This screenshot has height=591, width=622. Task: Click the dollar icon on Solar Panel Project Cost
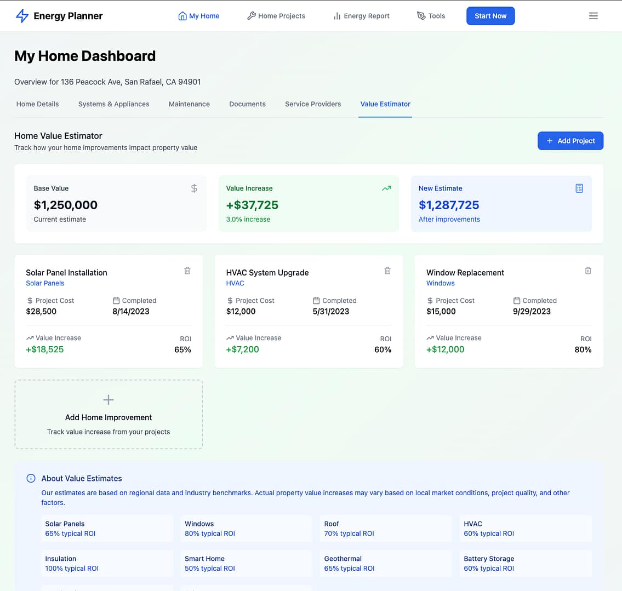(30, 301)
